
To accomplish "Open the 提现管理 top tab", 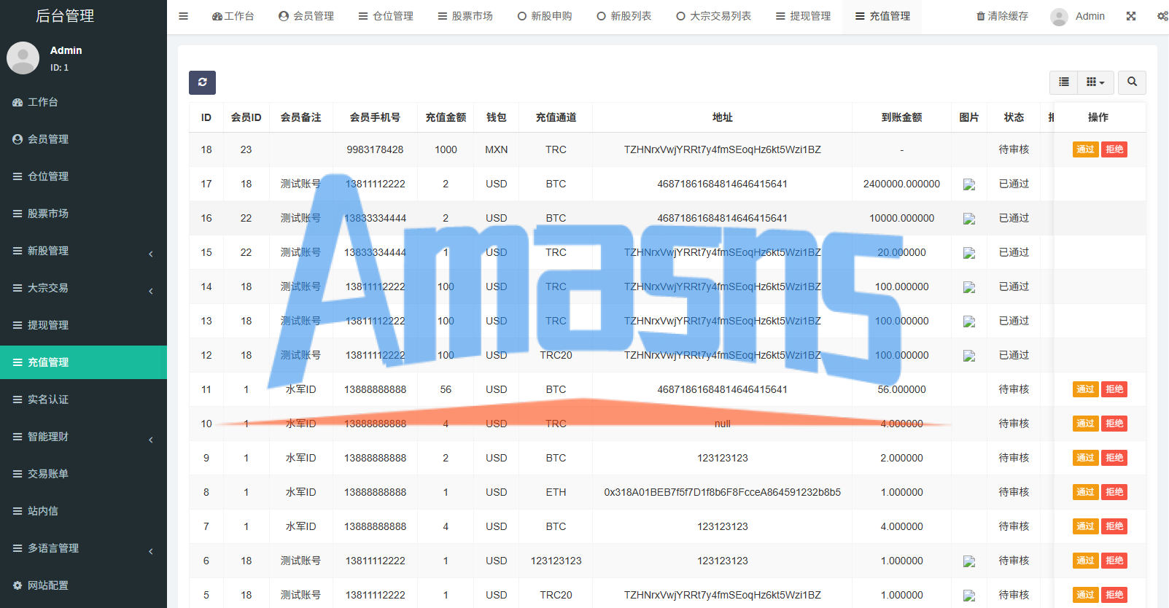I will [x=803, y=16].
